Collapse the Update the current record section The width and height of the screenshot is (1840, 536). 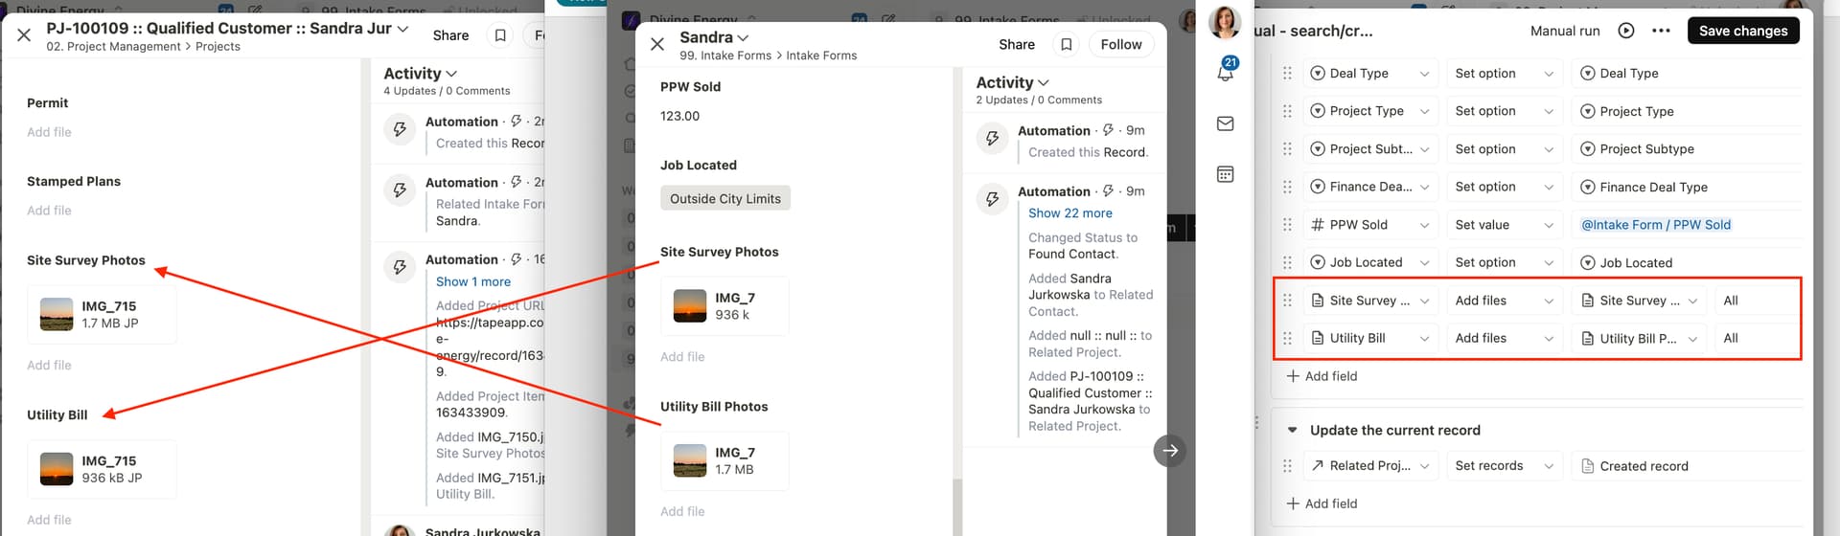1292,431
